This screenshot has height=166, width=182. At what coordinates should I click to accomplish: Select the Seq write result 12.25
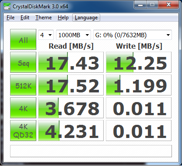click(x=139, y=62)
